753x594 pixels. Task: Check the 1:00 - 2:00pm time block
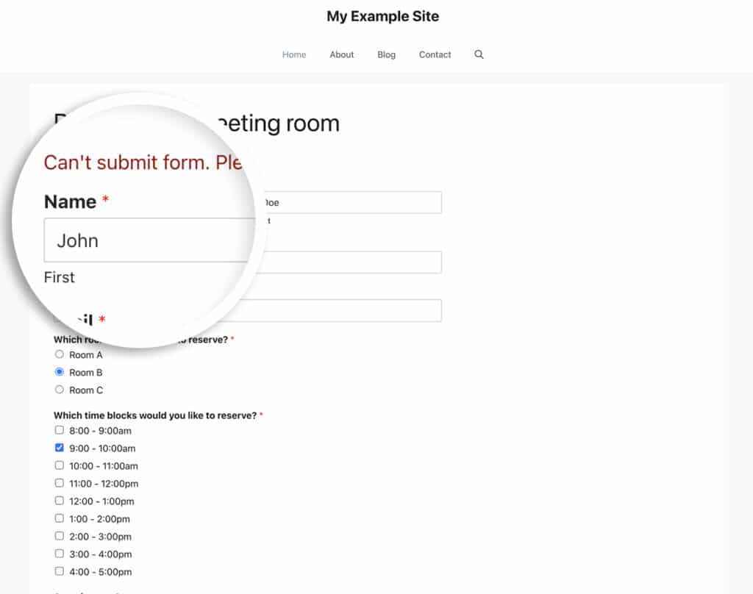click(x=59, y=518)
